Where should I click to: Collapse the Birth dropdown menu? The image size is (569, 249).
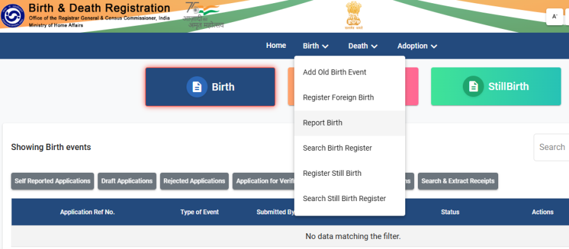pos(315,46)
